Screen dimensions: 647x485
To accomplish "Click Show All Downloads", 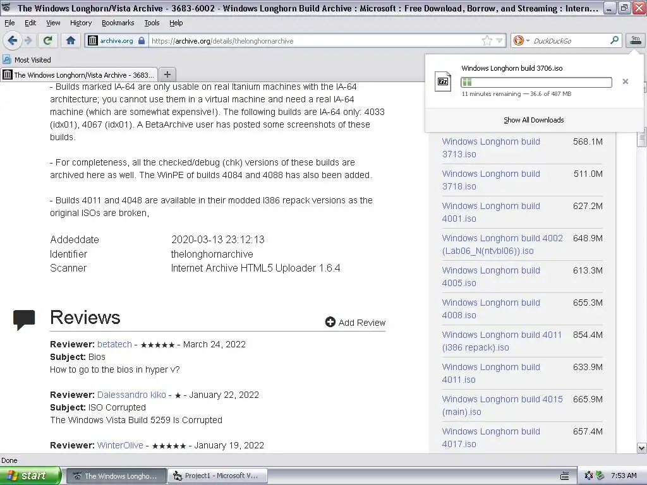I will (534, 120).
